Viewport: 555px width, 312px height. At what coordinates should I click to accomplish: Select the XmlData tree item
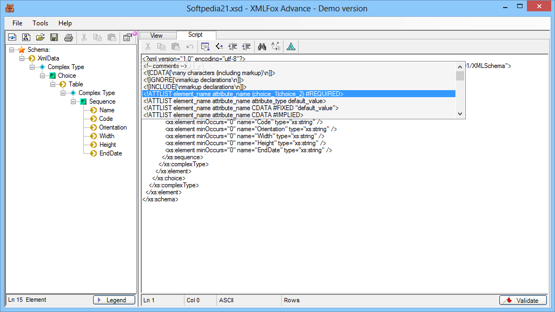click(48, 58)
